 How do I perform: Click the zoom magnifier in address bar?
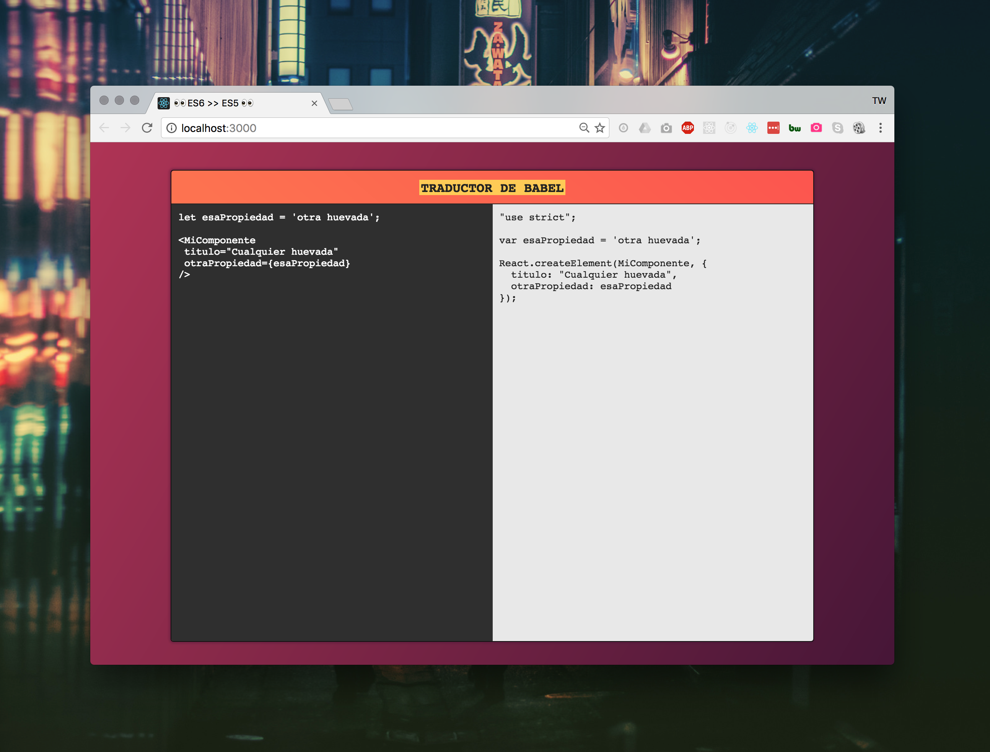point(584,128)
